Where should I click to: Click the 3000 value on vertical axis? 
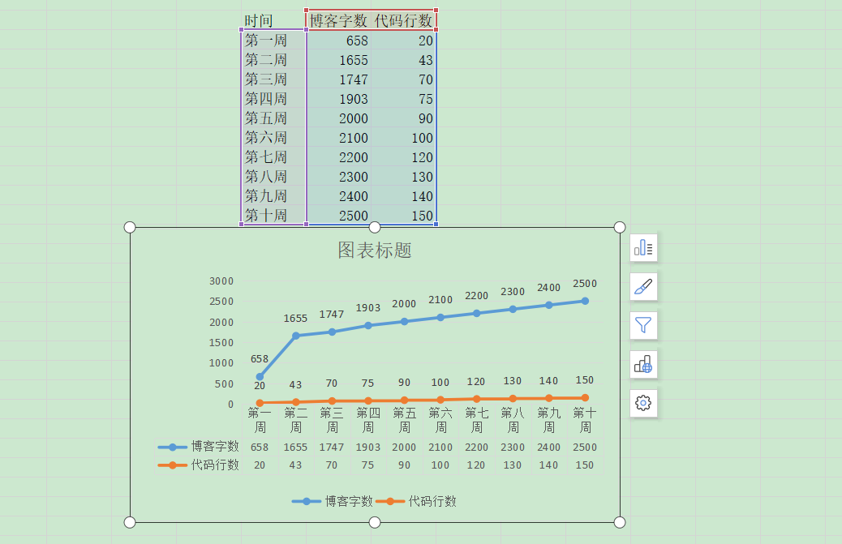[221, 281]
